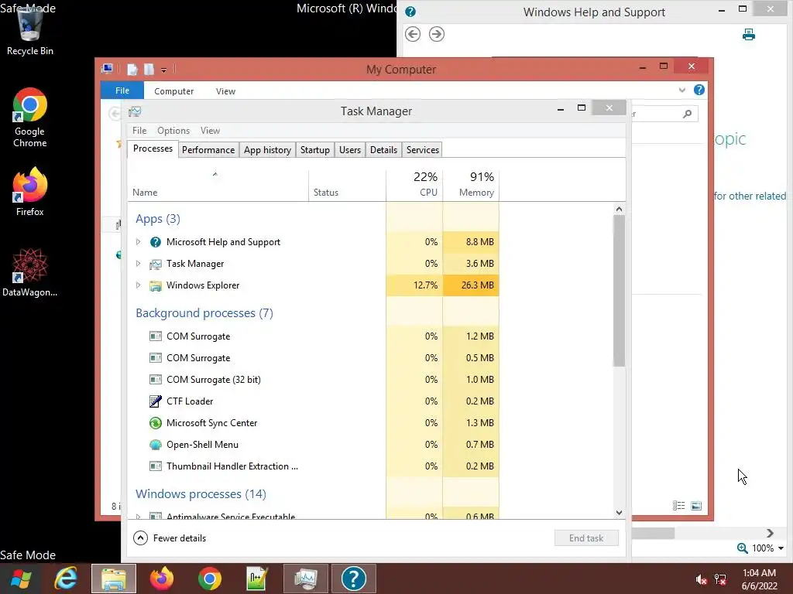This screenshot has height=594, width=793.
Task: Click the Task Manager scrollbar up arrow
Action: pyautogui.click(x=619, y=209)
